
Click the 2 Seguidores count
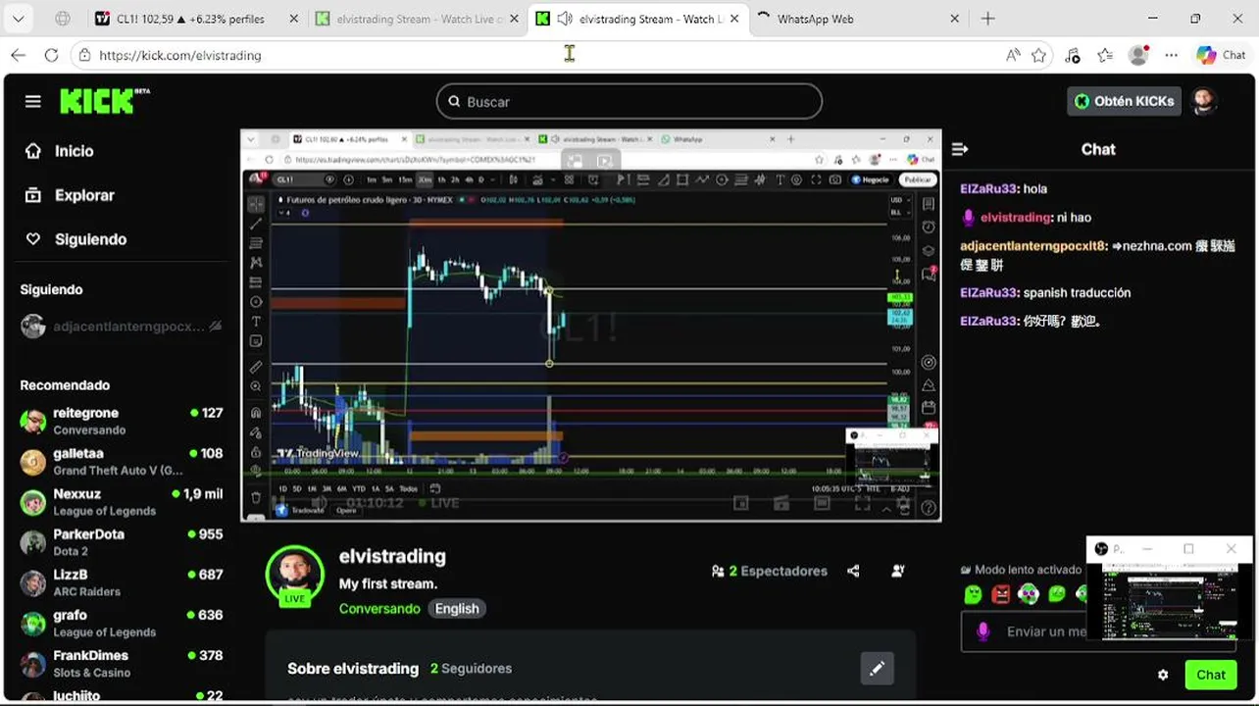[x=471, y=669]
